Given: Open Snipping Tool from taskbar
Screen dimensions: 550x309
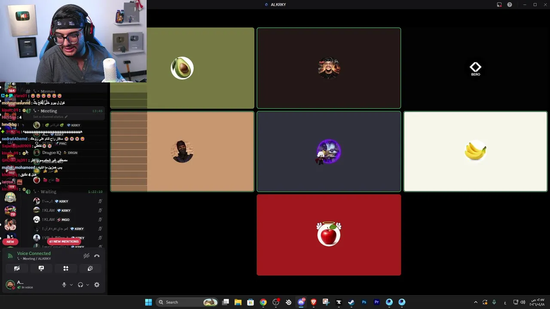Looking at the screenshot, I should [x=326, y=302].
